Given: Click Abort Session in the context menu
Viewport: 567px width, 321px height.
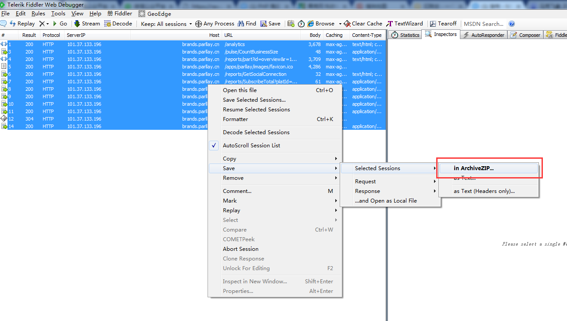Looking at the screenshot, I should click(275, 249).
